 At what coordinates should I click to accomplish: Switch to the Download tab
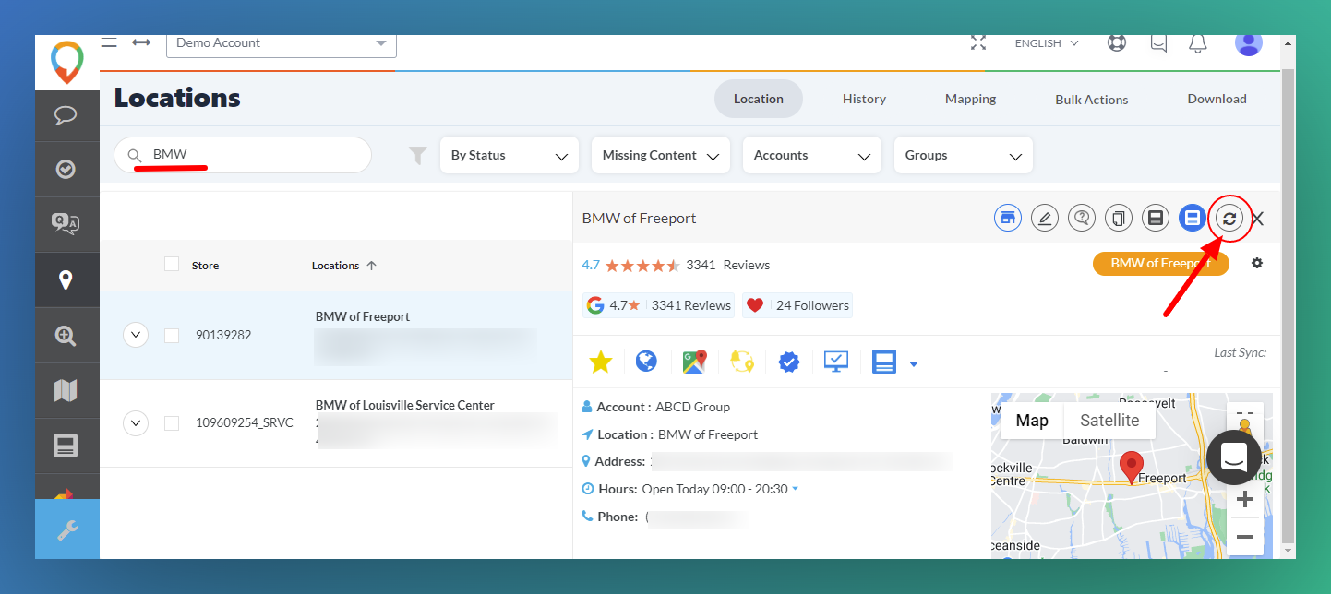pos(1217,99)
